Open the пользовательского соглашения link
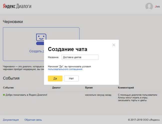 pos(65,69)
